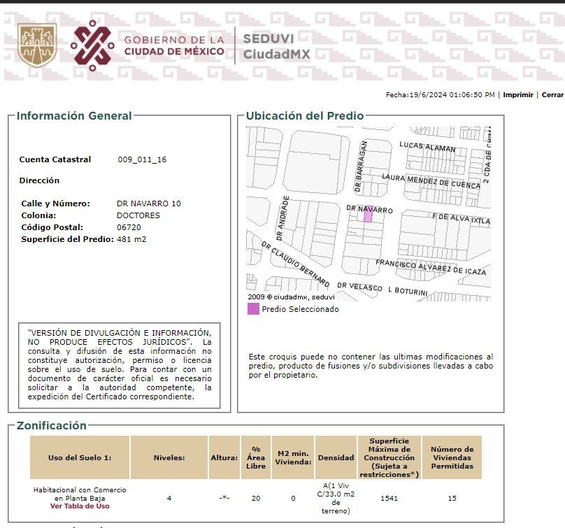The height and width of the screenshot is (528, 565).
Task: Click the Mexico City coat of arms logo
Action: pos(37,45)
